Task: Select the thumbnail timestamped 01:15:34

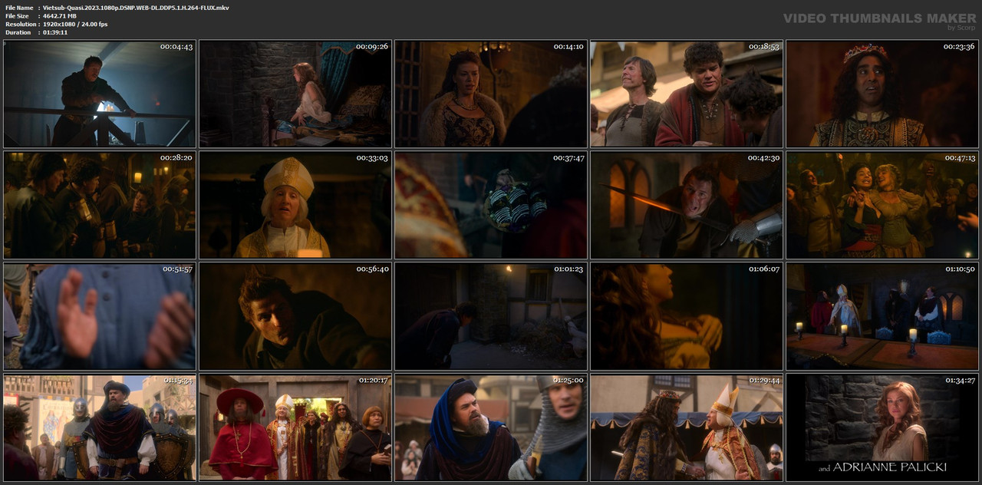Action: (100, 427)
